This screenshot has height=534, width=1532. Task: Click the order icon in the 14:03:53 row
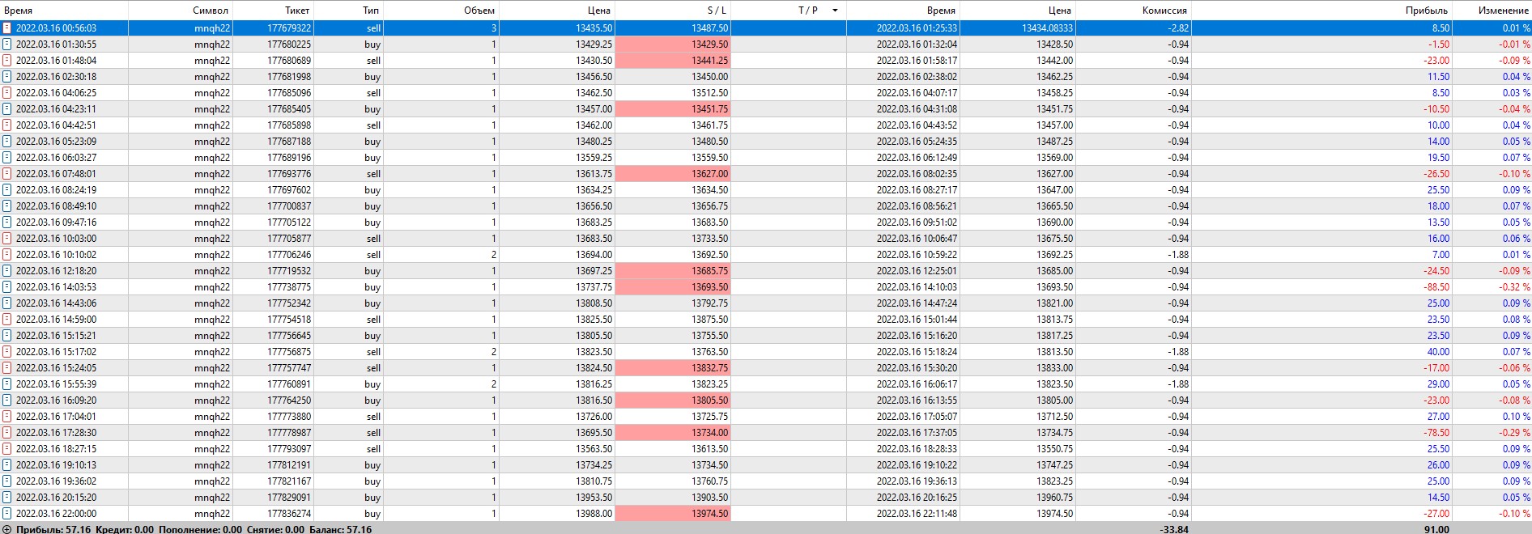7,287
